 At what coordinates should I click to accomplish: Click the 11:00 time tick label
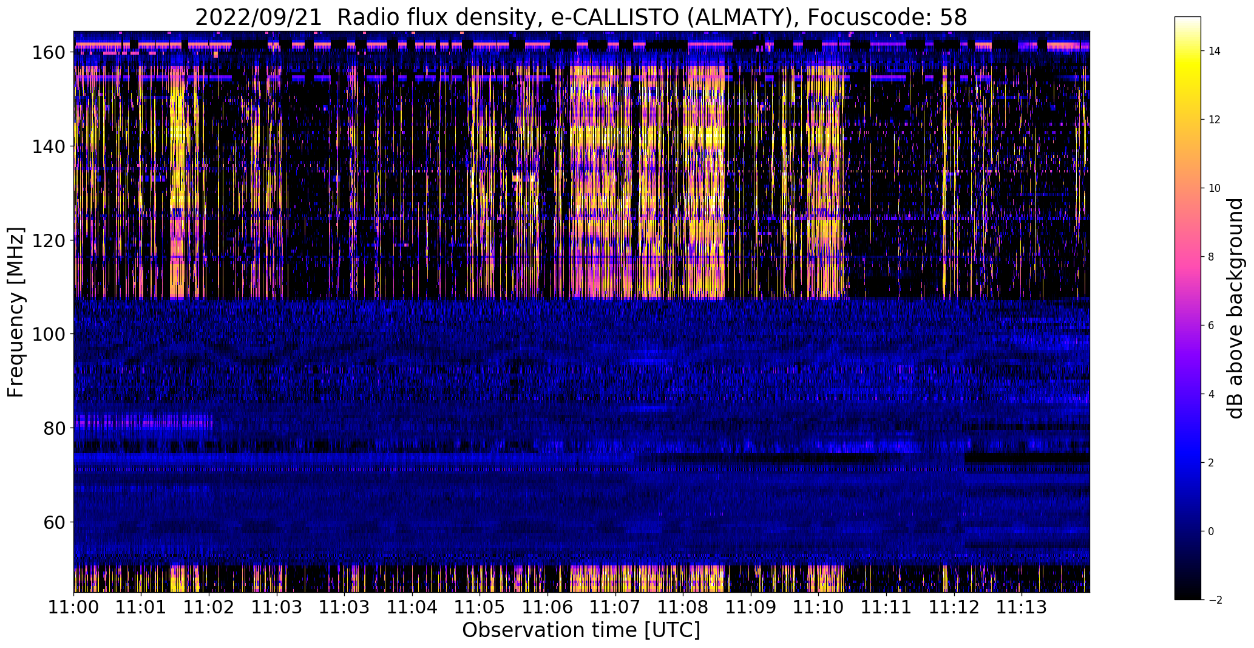click(x=74, y=607)
